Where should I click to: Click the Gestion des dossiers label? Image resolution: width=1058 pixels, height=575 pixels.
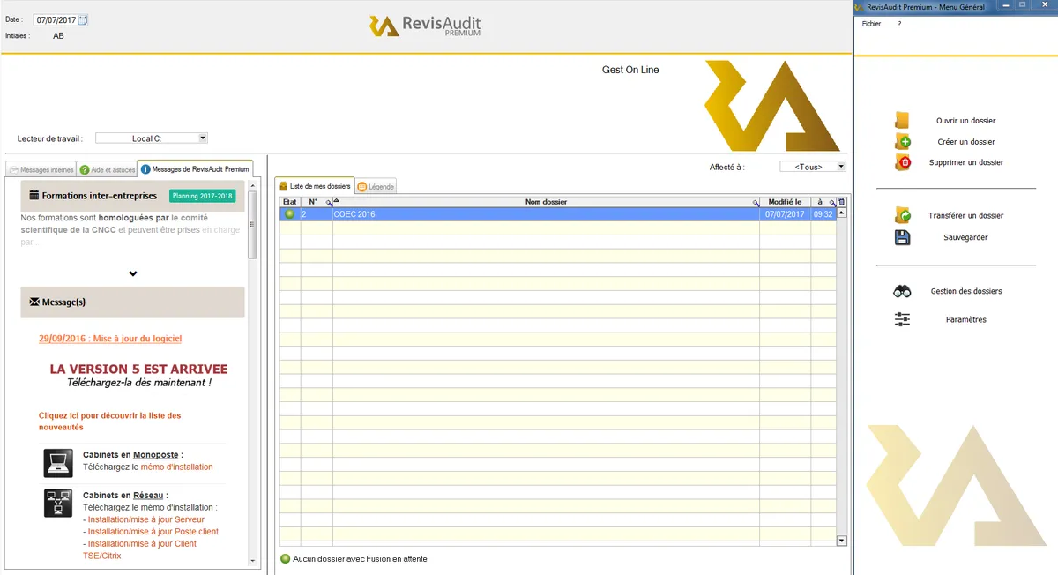[x=966, y=291]
